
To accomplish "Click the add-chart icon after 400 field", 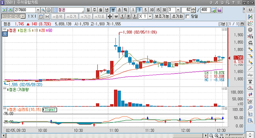I will coord(213,10).
